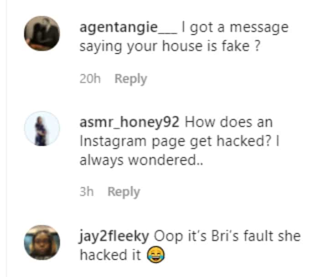Click the asmr_honey92 username link
This screenshot has height=277, width=310.
129,123
